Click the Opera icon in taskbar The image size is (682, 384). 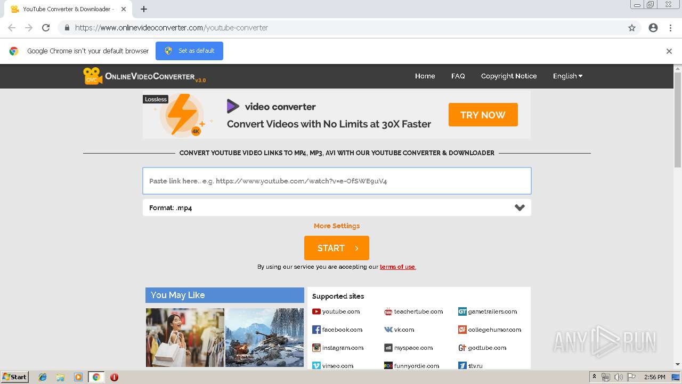coord(114,377)
